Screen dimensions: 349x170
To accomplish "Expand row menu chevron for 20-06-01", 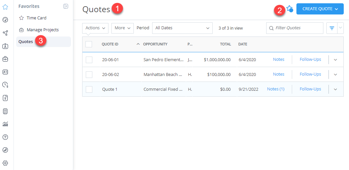I will click(336, 60).
